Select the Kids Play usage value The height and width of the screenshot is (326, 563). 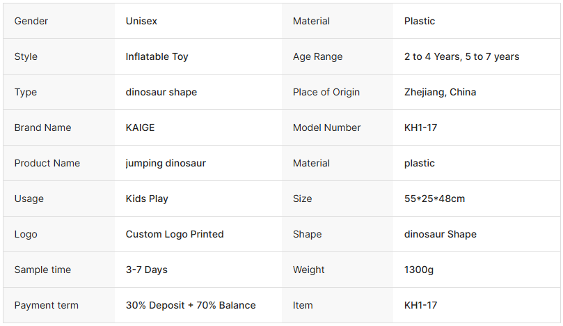pyautogui.click(x=147, y=199)
